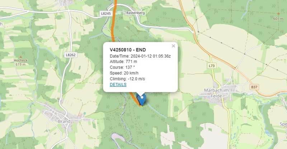Click the B37 road shield
This screenshot has height=149, width=287.
coord(254,87)
